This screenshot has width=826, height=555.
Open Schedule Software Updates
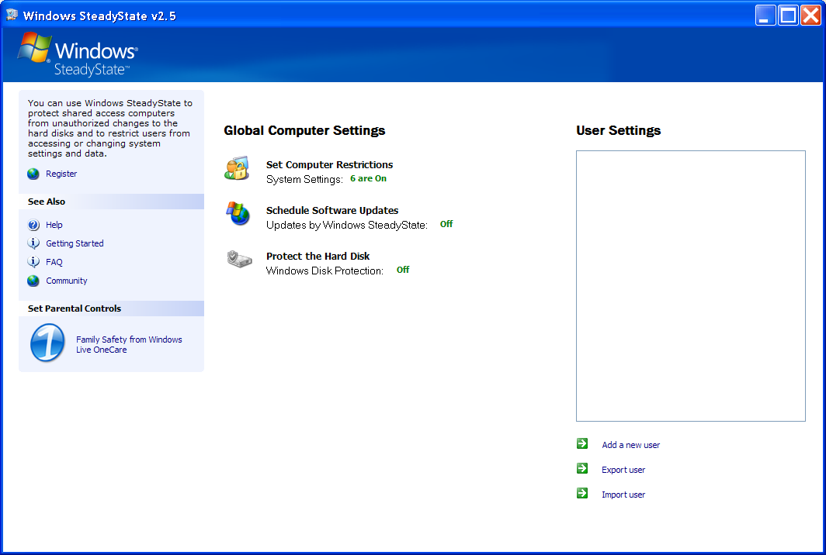coord(332,211)
